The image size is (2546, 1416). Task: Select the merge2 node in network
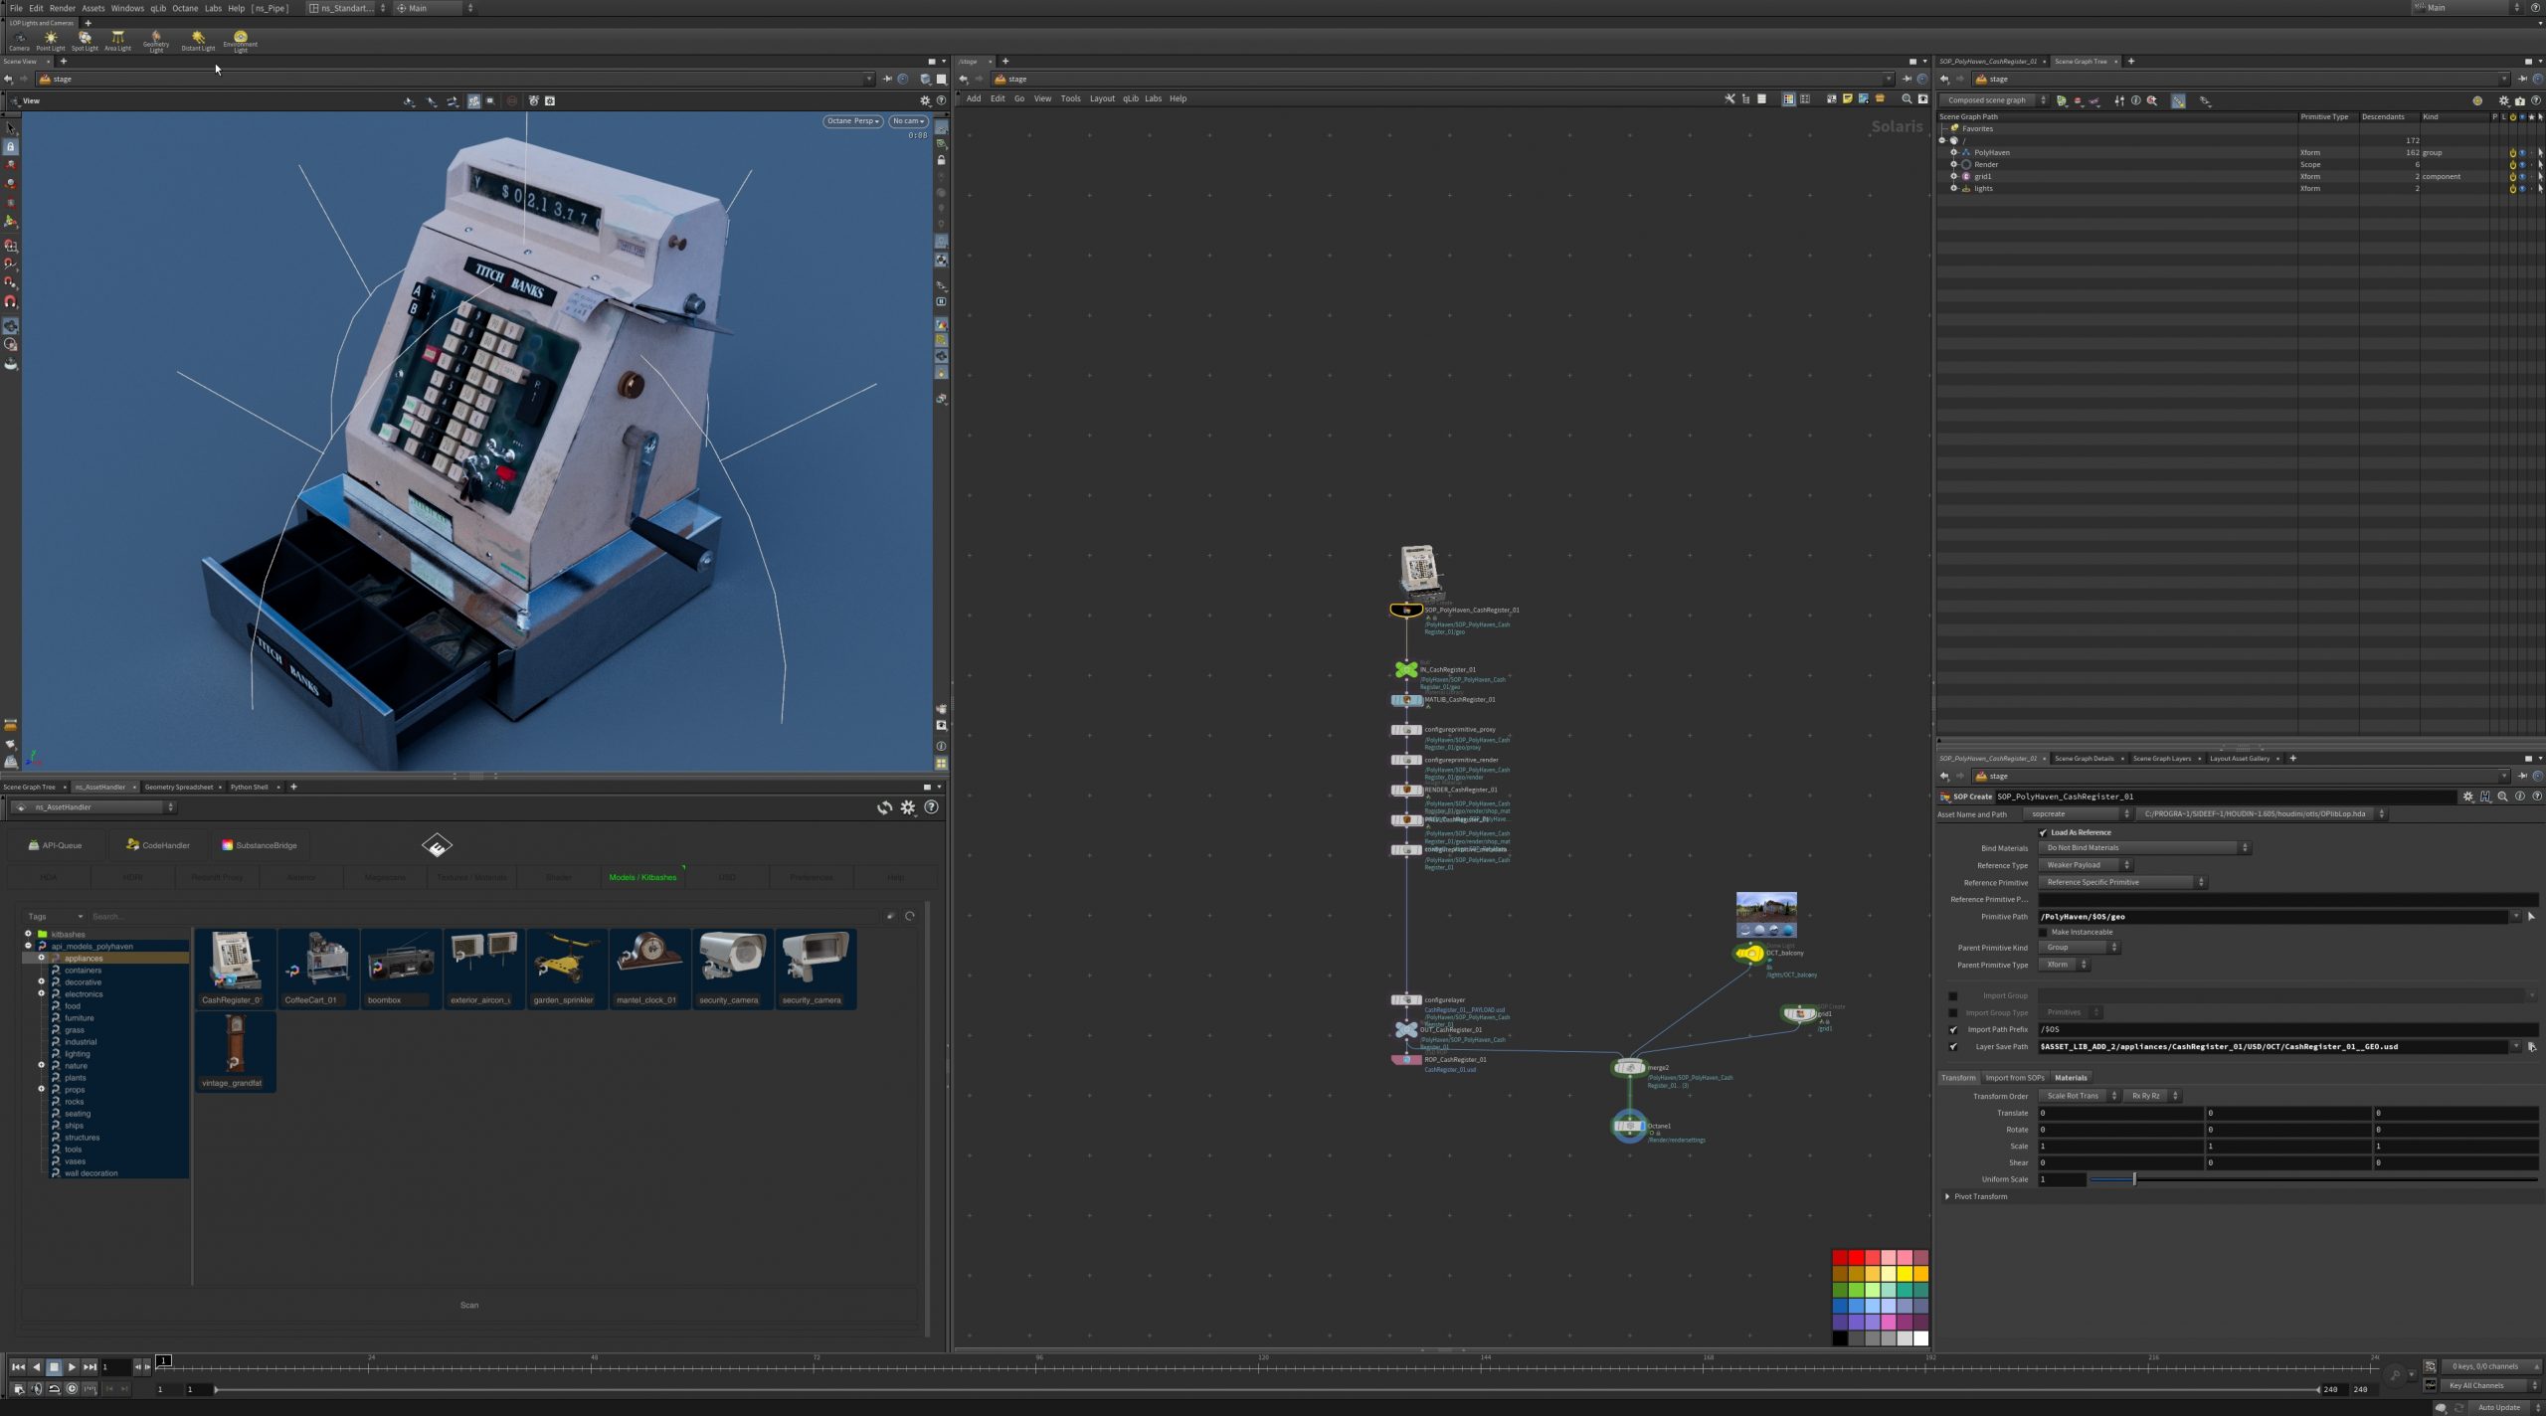coord(1628,1068)
